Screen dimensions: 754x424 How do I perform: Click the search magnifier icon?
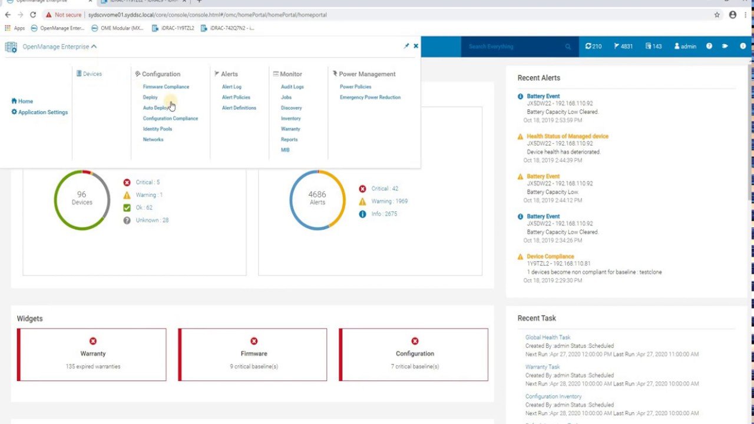(568, 47)
